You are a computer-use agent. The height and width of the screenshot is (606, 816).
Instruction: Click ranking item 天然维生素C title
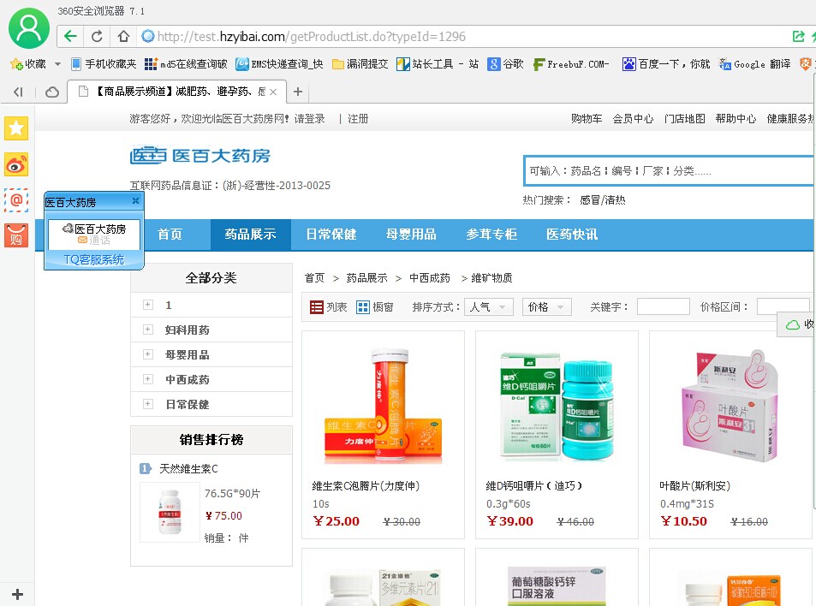click(188, 469)
